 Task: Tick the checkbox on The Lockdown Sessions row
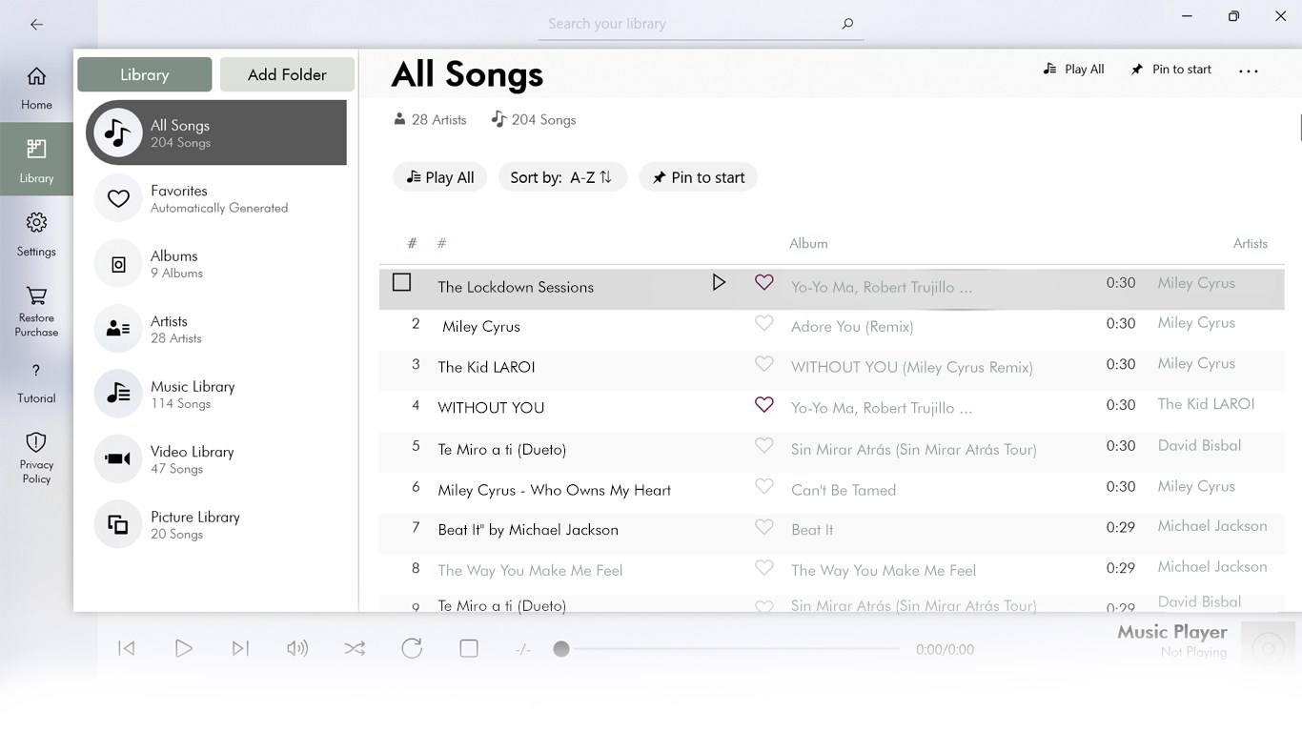click(x=401, y=282)
